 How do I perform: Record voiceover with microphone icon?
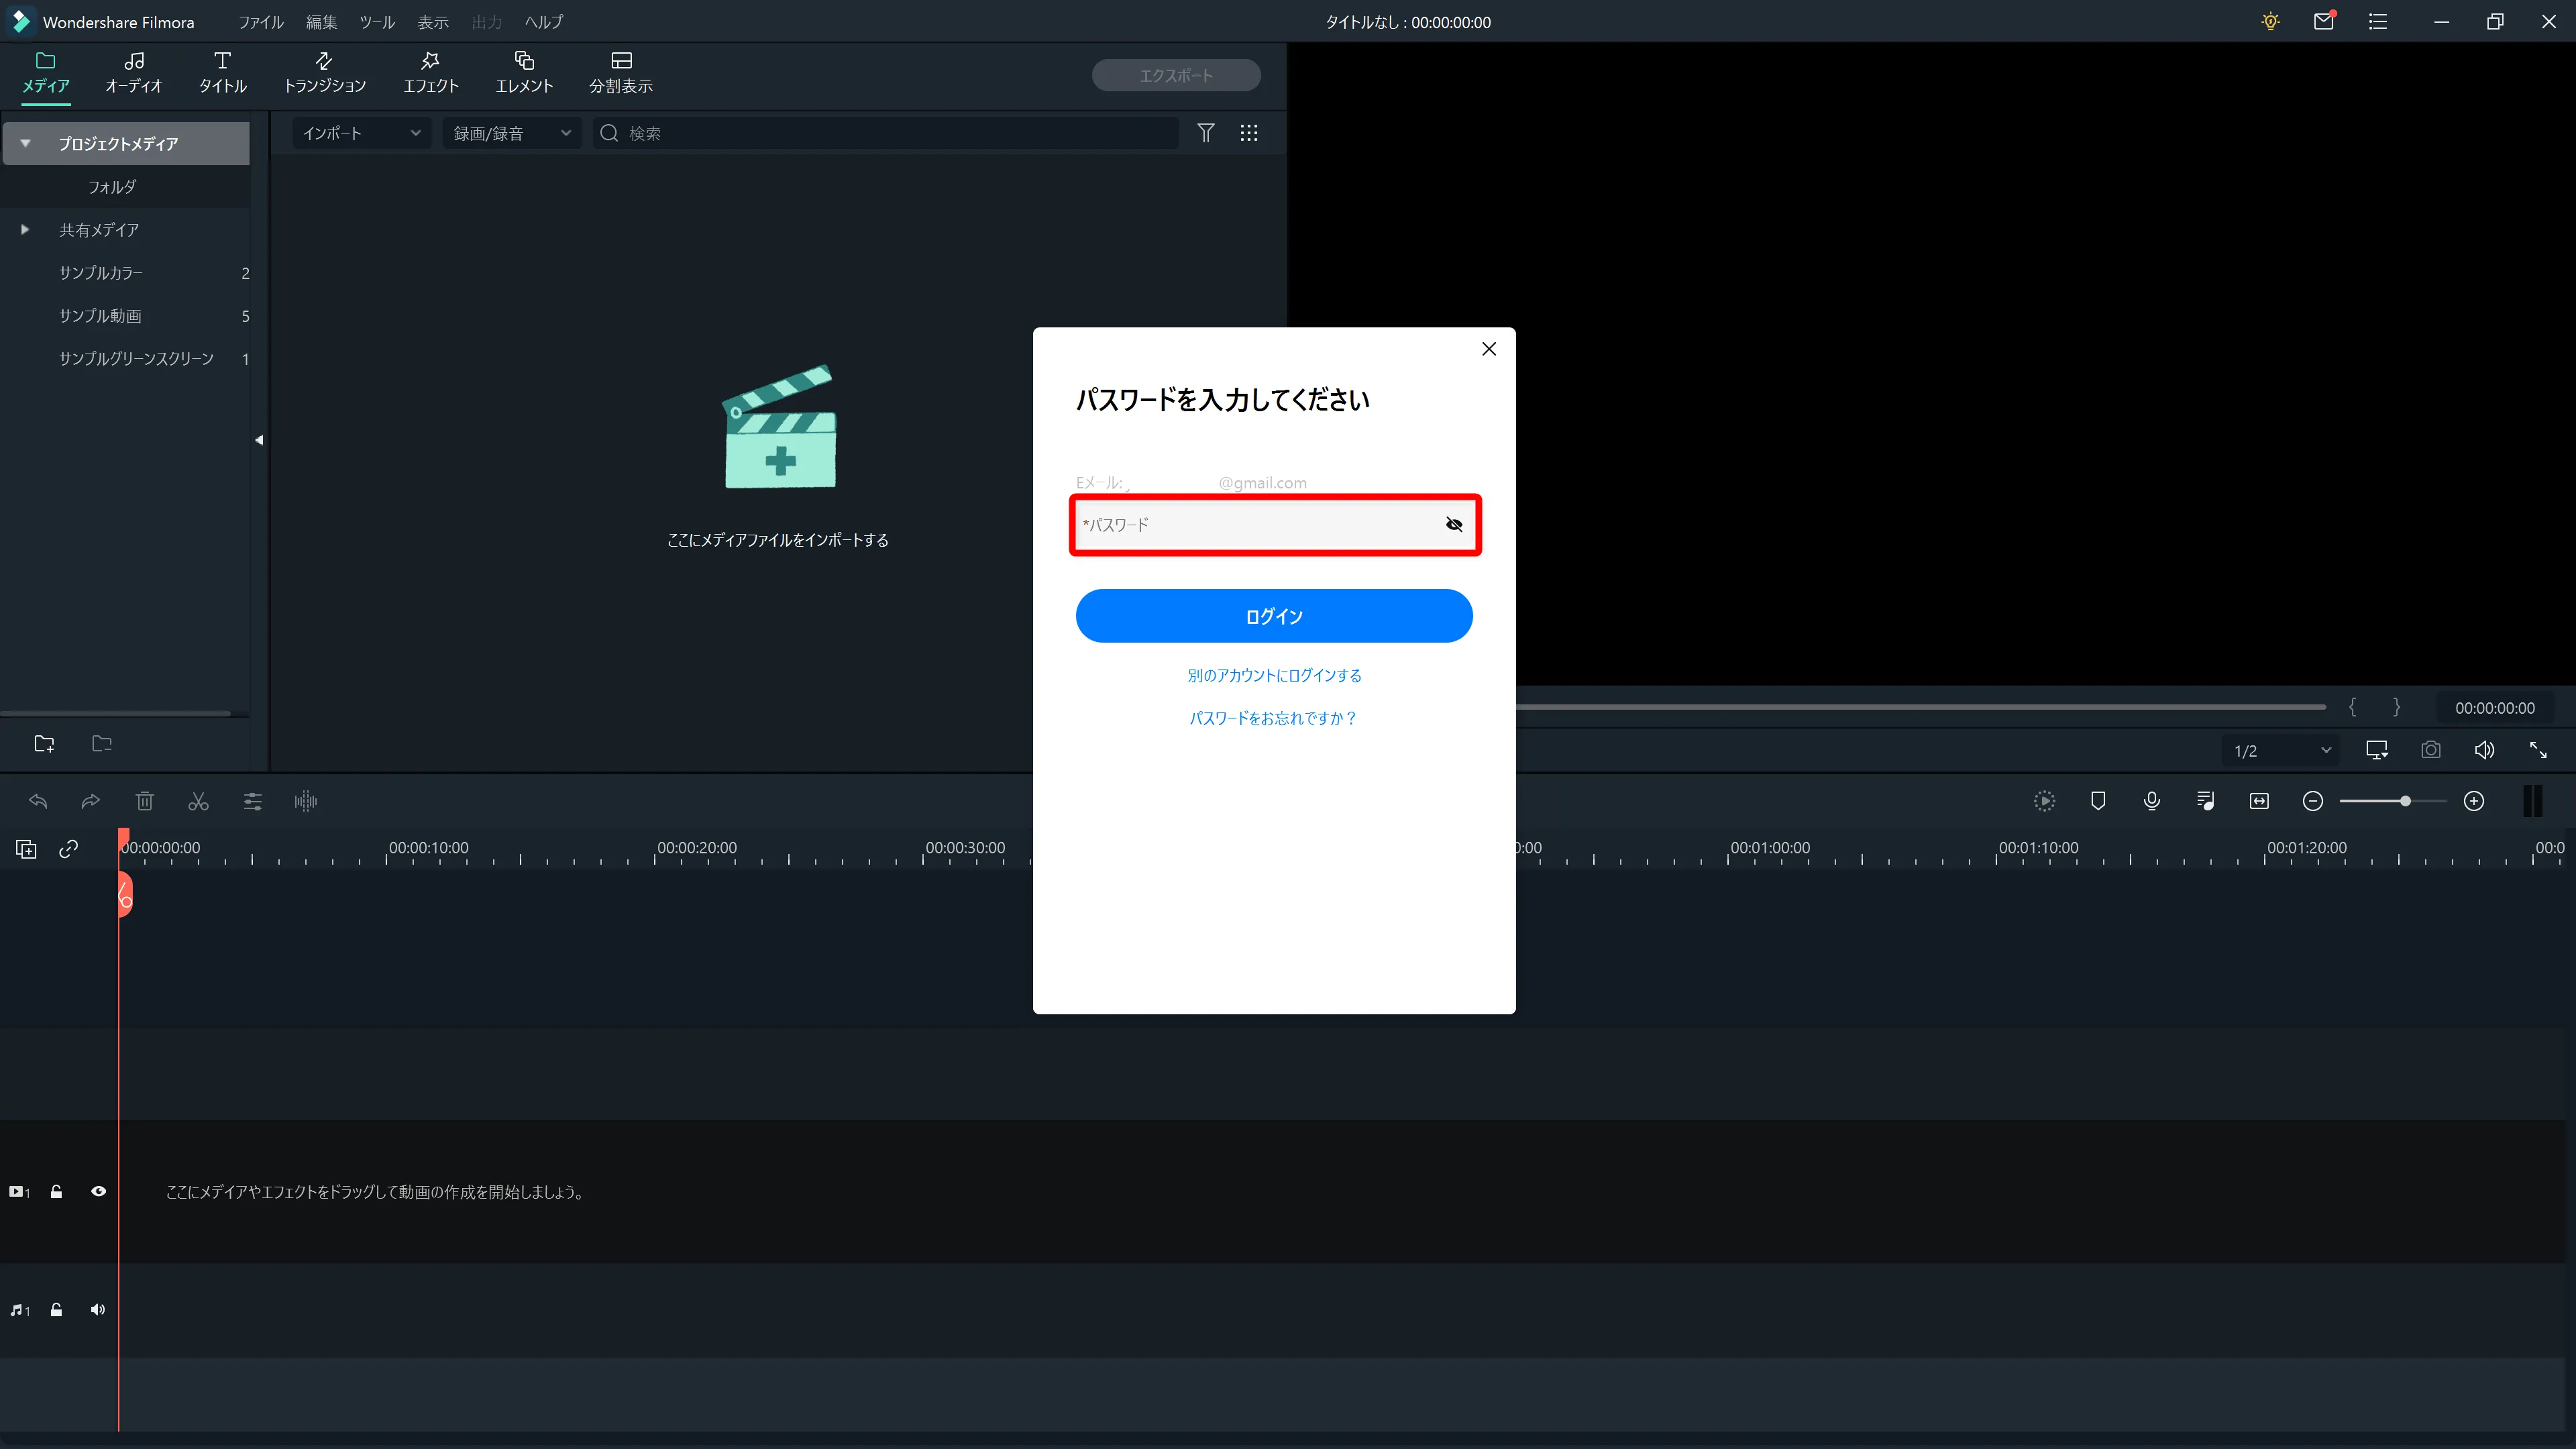2152,801
